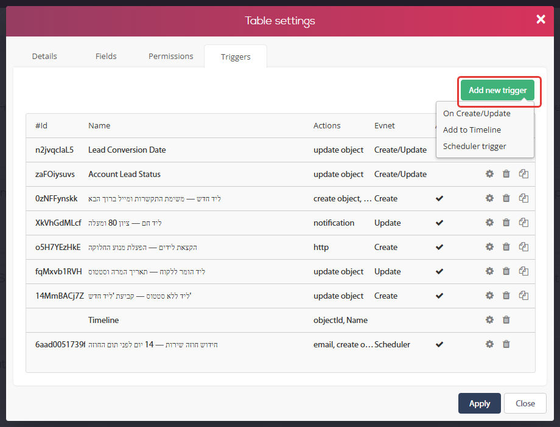Click the Name column header
560x427 pixels.
[x=99, y=126]
